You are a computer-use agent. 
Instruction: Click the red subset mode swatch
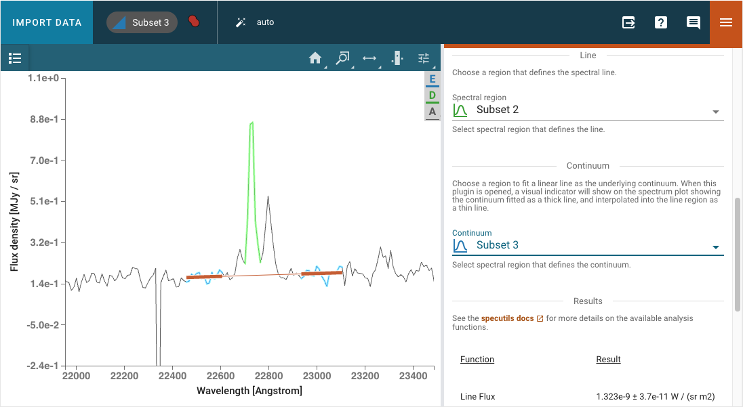(x=194, y=22)
